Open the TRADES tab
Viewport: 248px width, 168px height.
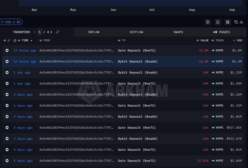tap(221, 32)
